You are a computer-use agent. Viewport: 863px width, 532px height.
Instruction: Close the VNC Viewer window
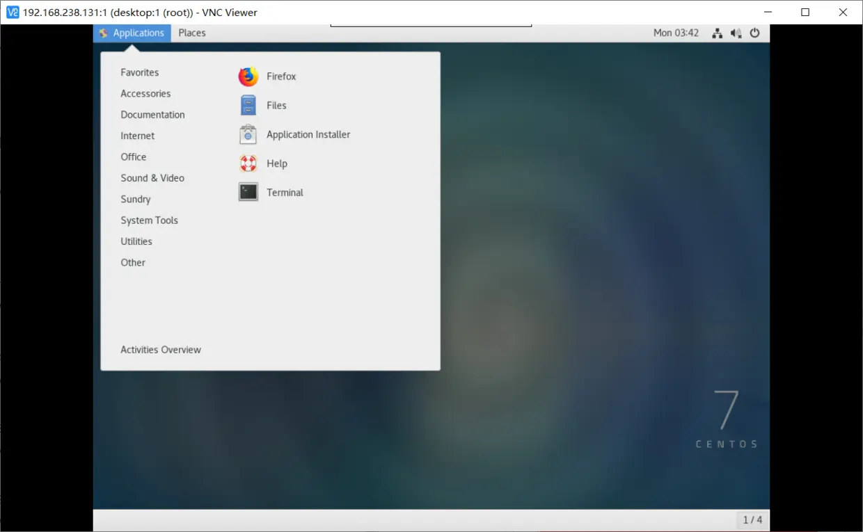pos(843,12)
